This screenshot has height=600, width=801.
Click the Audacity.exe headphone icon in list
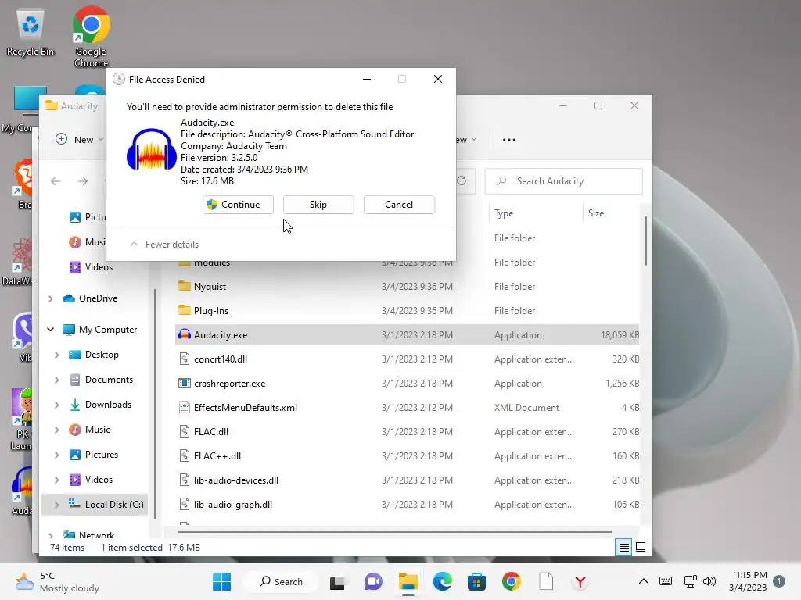pos(184,334)
